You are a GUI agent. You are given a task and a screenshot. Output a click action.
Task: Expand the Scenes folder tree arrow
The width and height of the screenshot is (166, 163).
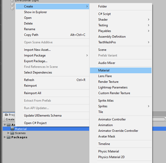(9, 133)
